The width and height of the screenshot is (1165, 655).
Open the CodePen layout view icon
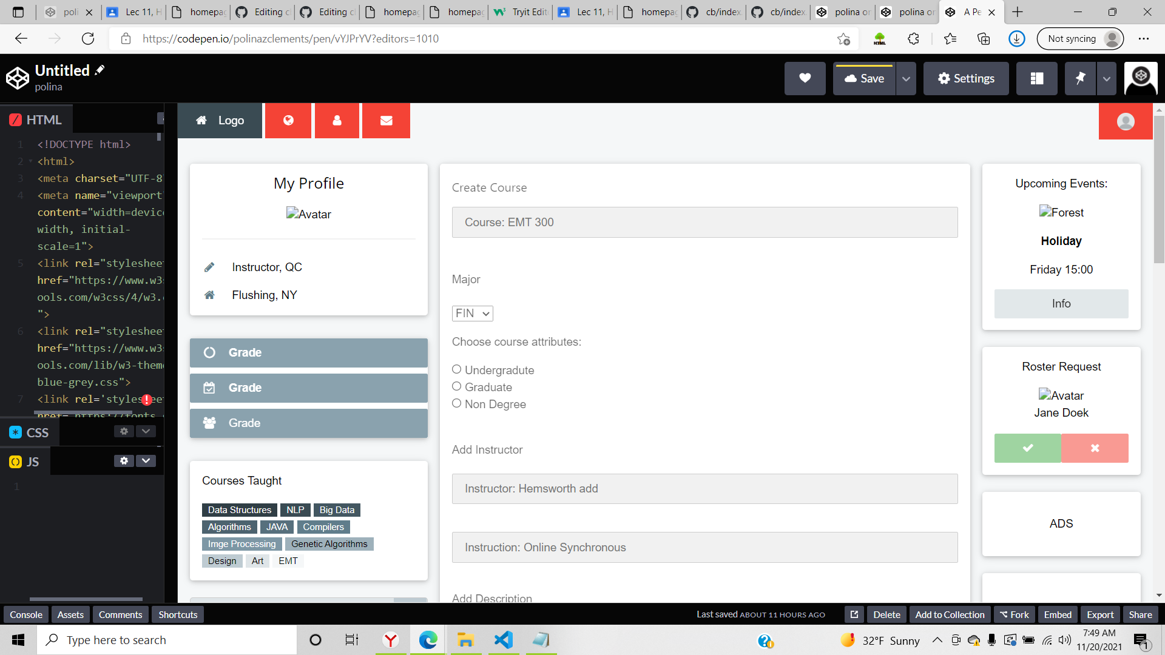1037,78
